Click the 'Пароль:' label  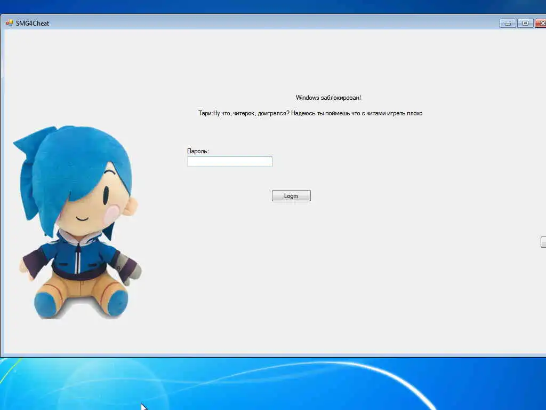[x=198, y=151]
